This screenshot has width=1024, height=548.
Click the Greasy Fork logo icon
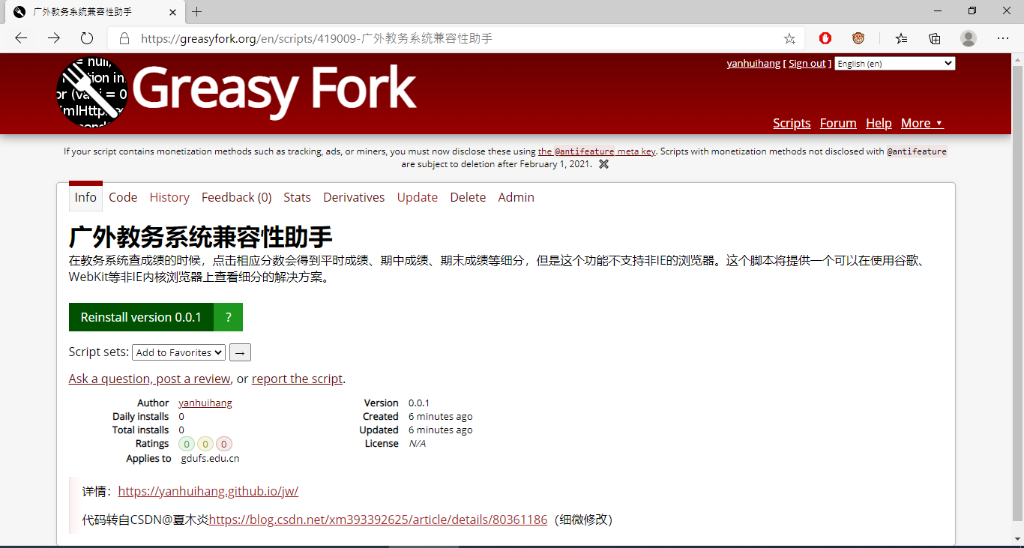[x=92, y=92]
